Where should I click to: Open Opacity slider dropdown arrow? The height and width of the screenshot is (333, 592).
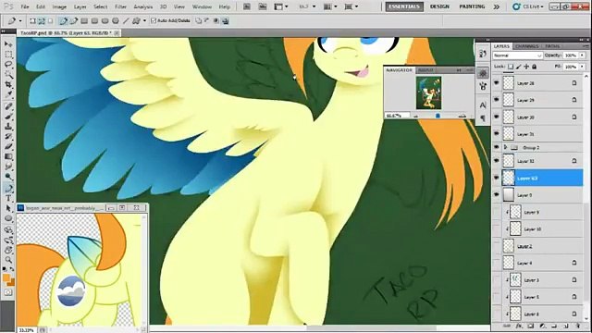point(582,55)
